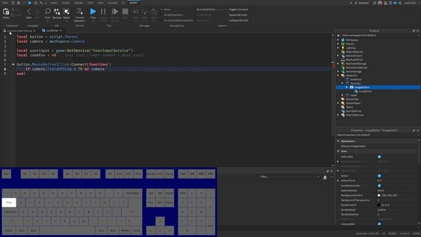Click Format Selection
The image size is (421, 237).
point(80,14)
